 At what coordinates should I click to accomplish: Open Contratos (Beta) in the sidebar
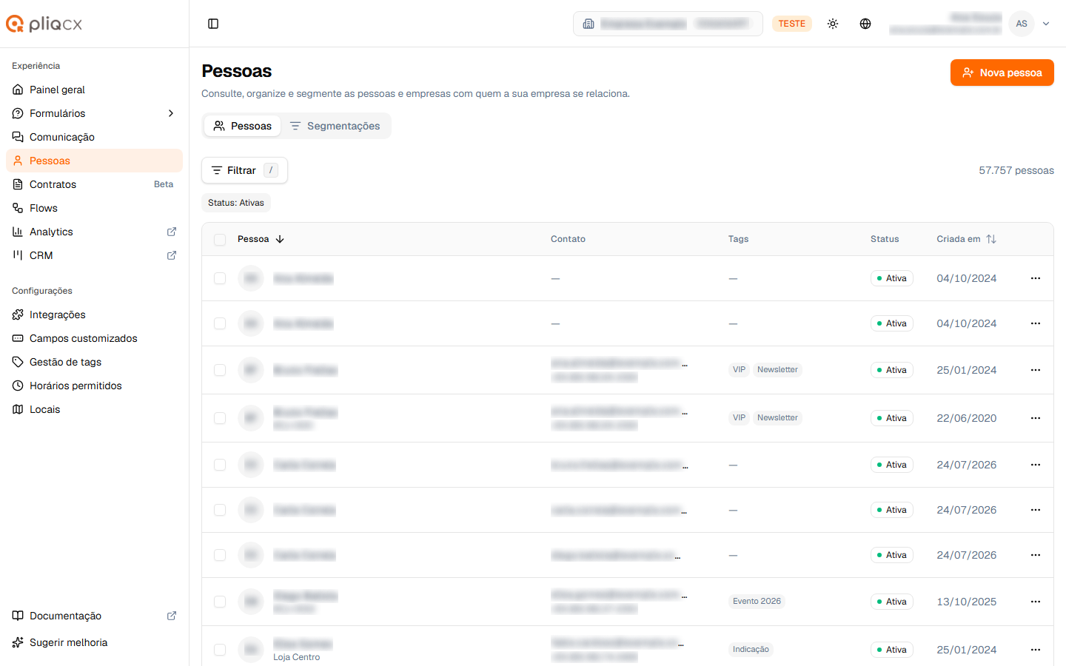94,184
